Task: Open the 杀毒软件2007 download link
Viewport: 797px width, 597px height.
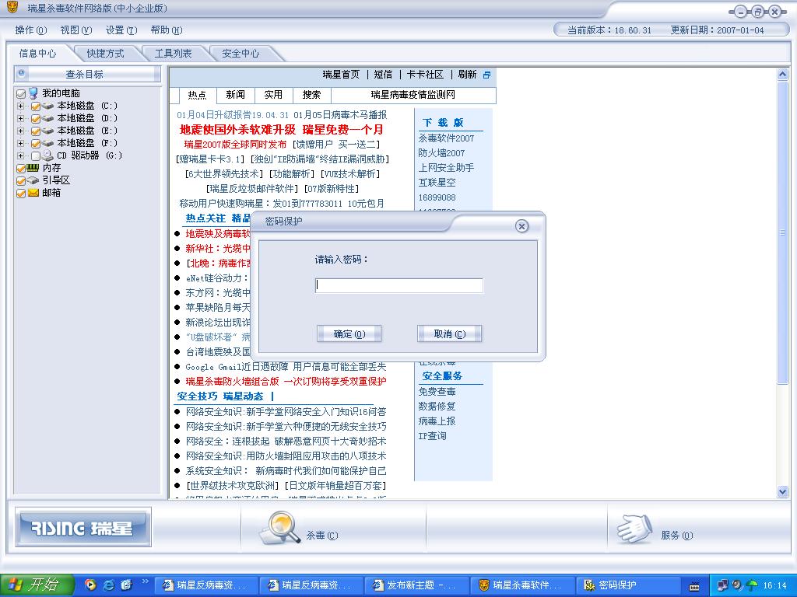Action: click(446, 138)
